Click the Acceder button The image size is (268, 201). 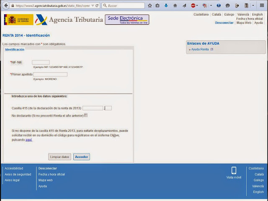(x=82, y=157)
